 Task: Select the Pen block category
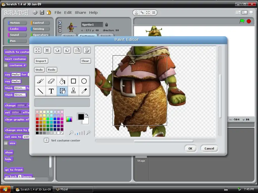(17, 41)
